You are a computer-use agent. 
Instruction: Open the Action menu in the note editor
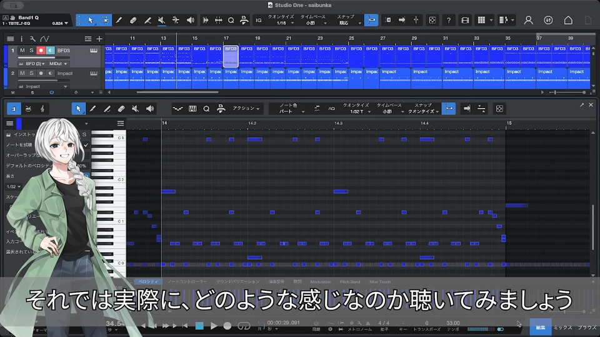click(246, 109)
